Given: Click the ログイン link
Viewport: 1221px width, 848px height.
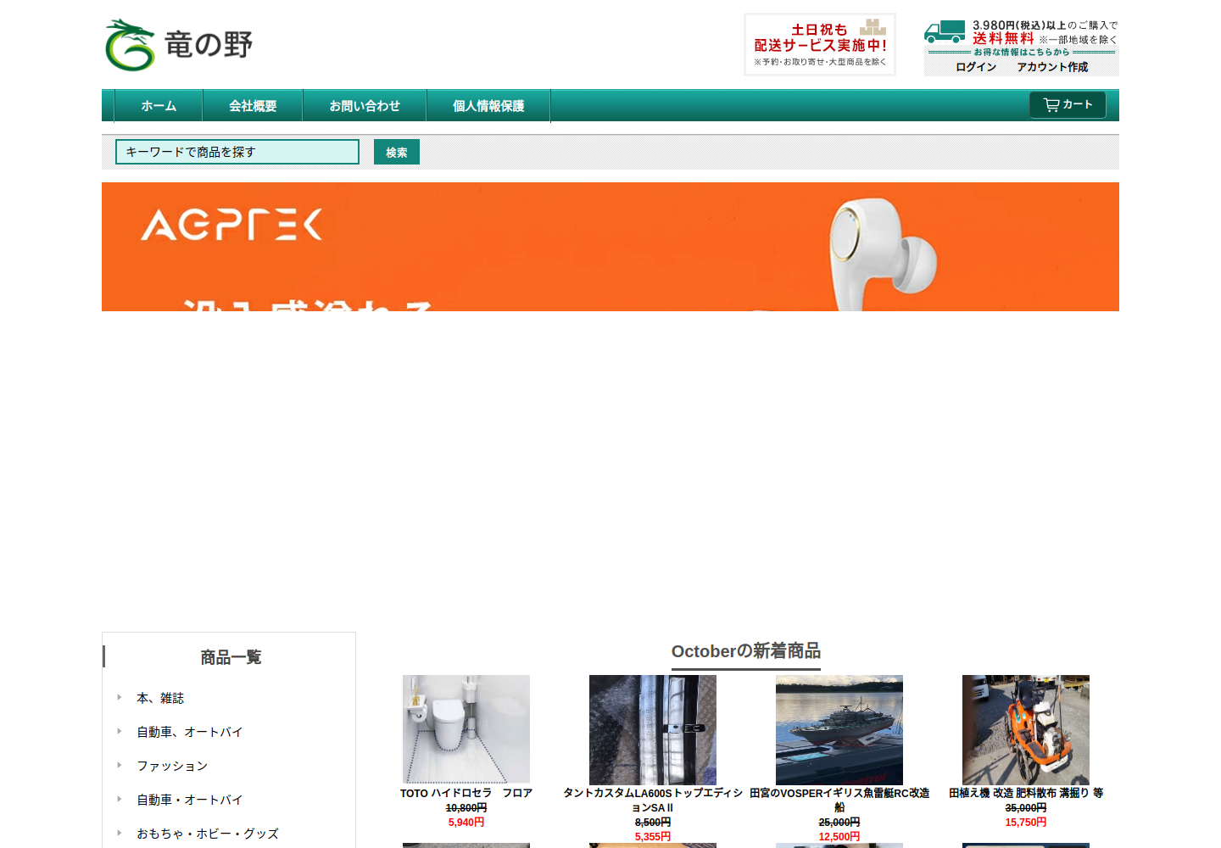Looking at the screenshot, I should 976,67.
